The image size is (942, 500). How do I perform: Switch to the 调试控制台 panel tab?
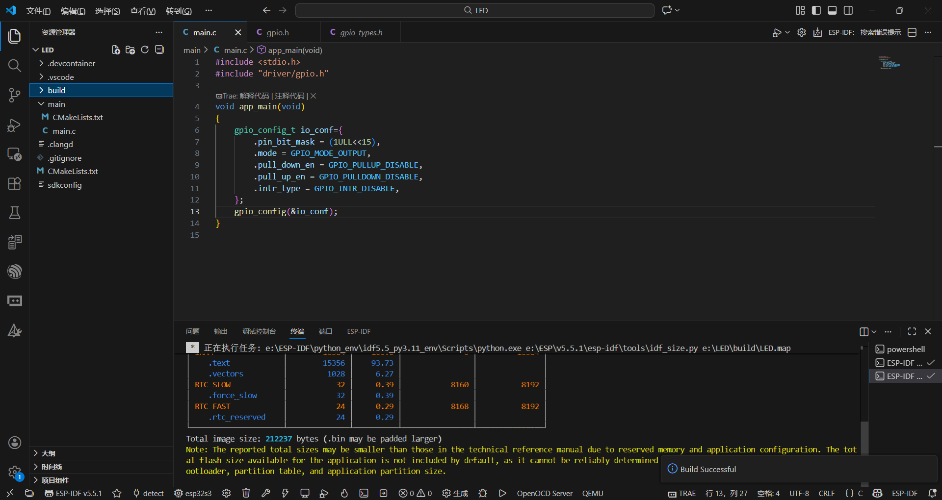tap(259, 331)
